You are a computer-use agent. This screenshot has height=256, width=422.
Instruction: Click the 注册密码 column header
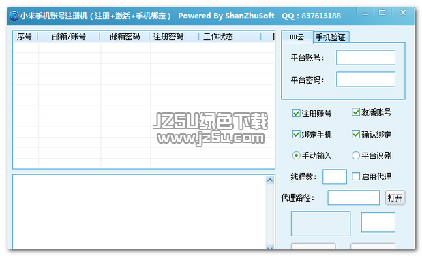[x=174, y=37]
